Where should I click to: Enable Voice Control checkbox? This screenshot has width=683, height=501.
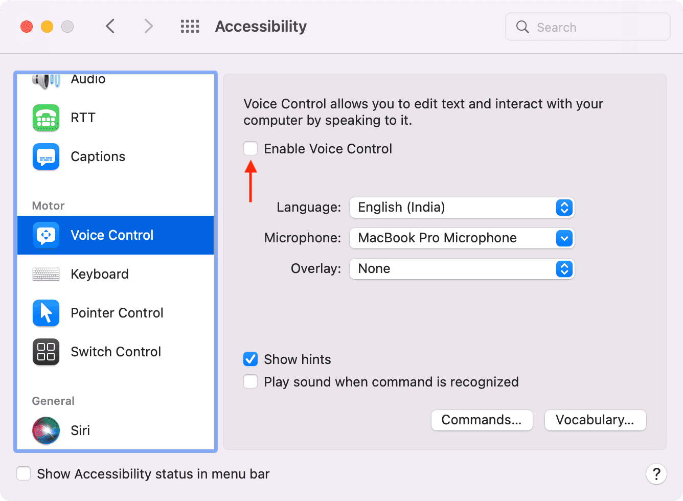251,149
